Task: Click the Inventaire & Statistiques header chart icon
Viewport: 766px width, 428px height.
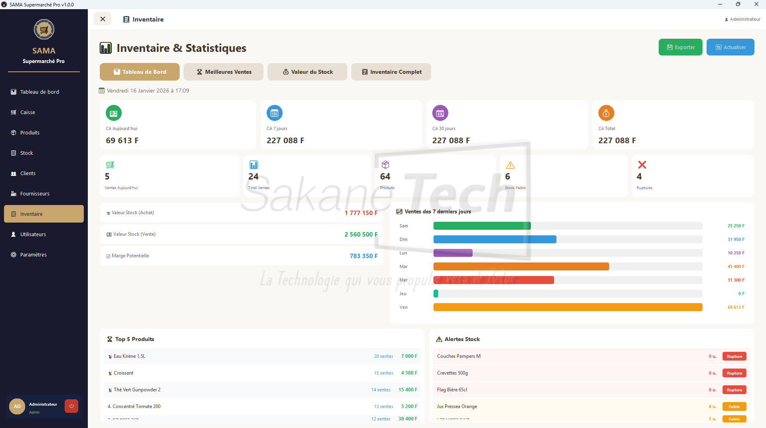Action: [x=106, y=48]
